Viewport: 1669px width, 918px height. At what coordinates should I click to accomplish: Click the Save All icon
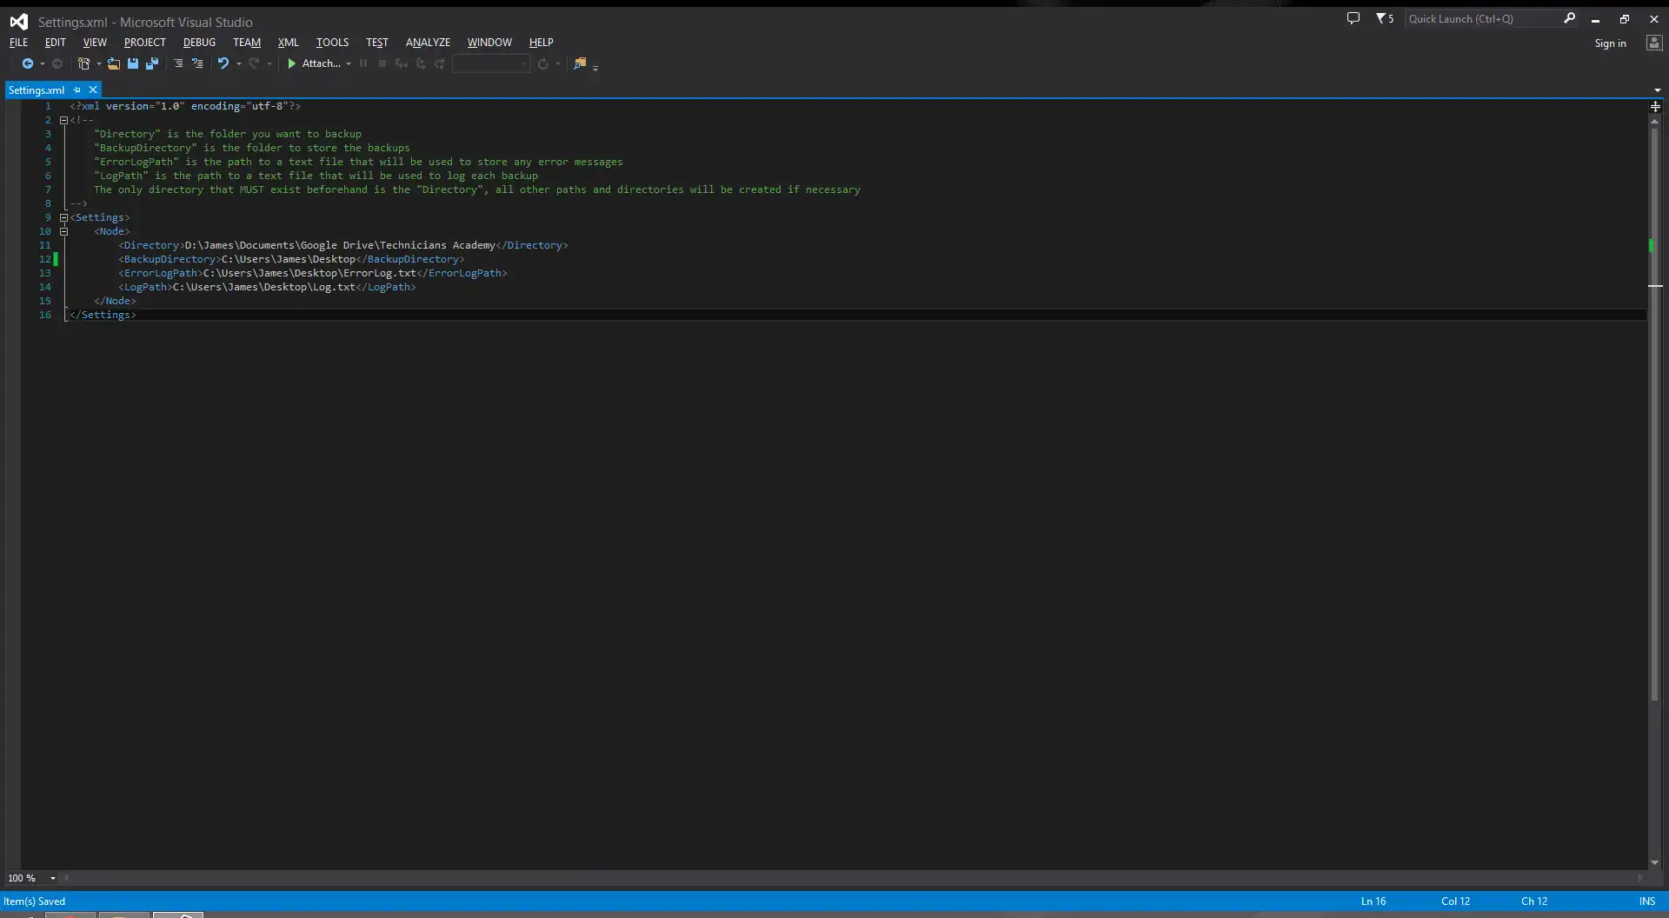(152, 63)
